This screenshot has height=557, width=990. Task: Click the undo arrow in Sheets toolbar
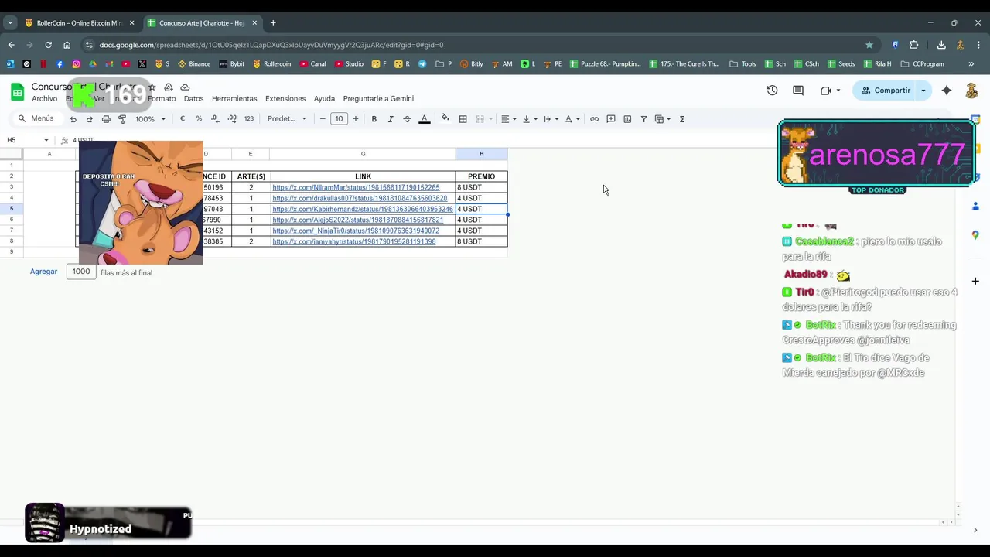(x=73, y=119)
